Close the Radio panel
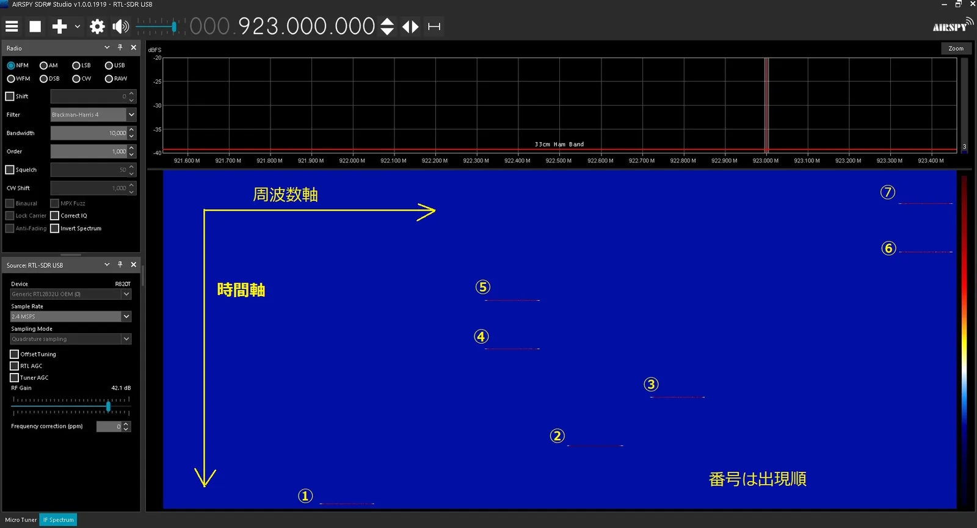Viewport: 977px width, 528px height. 134,48
